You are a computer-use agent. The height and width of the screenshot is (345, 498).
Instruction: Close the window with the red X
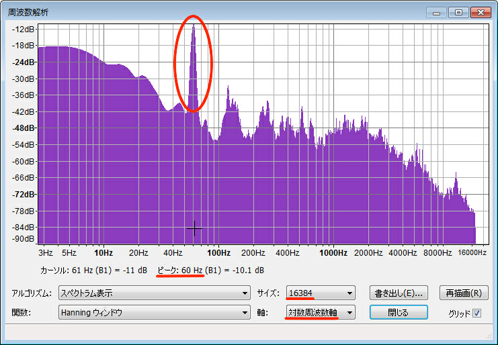pyautogui.click(x=480, y=12)
